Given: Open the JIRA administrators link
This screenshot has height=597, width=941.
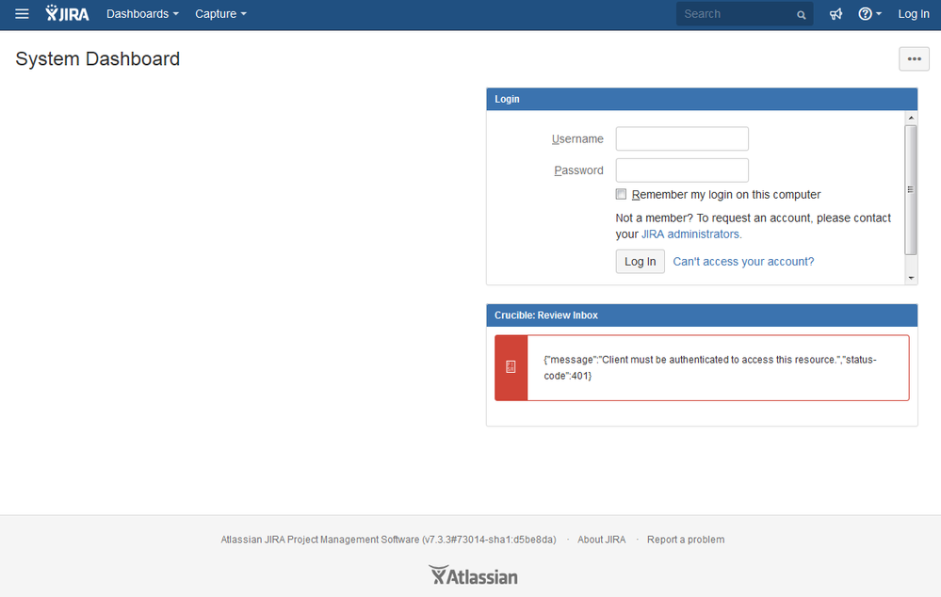Looking at the screenshot, I should coord(691,234).
